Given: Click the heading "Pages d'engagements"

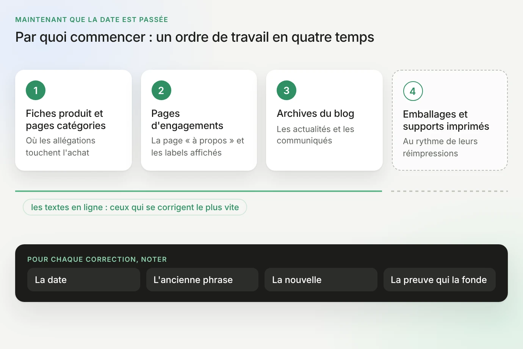Looking at the screenshot, I should 187,119.
